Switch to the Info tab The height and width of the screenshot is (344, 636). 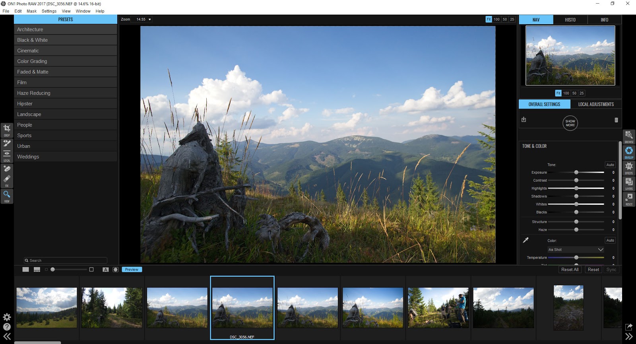coord(604,19)
